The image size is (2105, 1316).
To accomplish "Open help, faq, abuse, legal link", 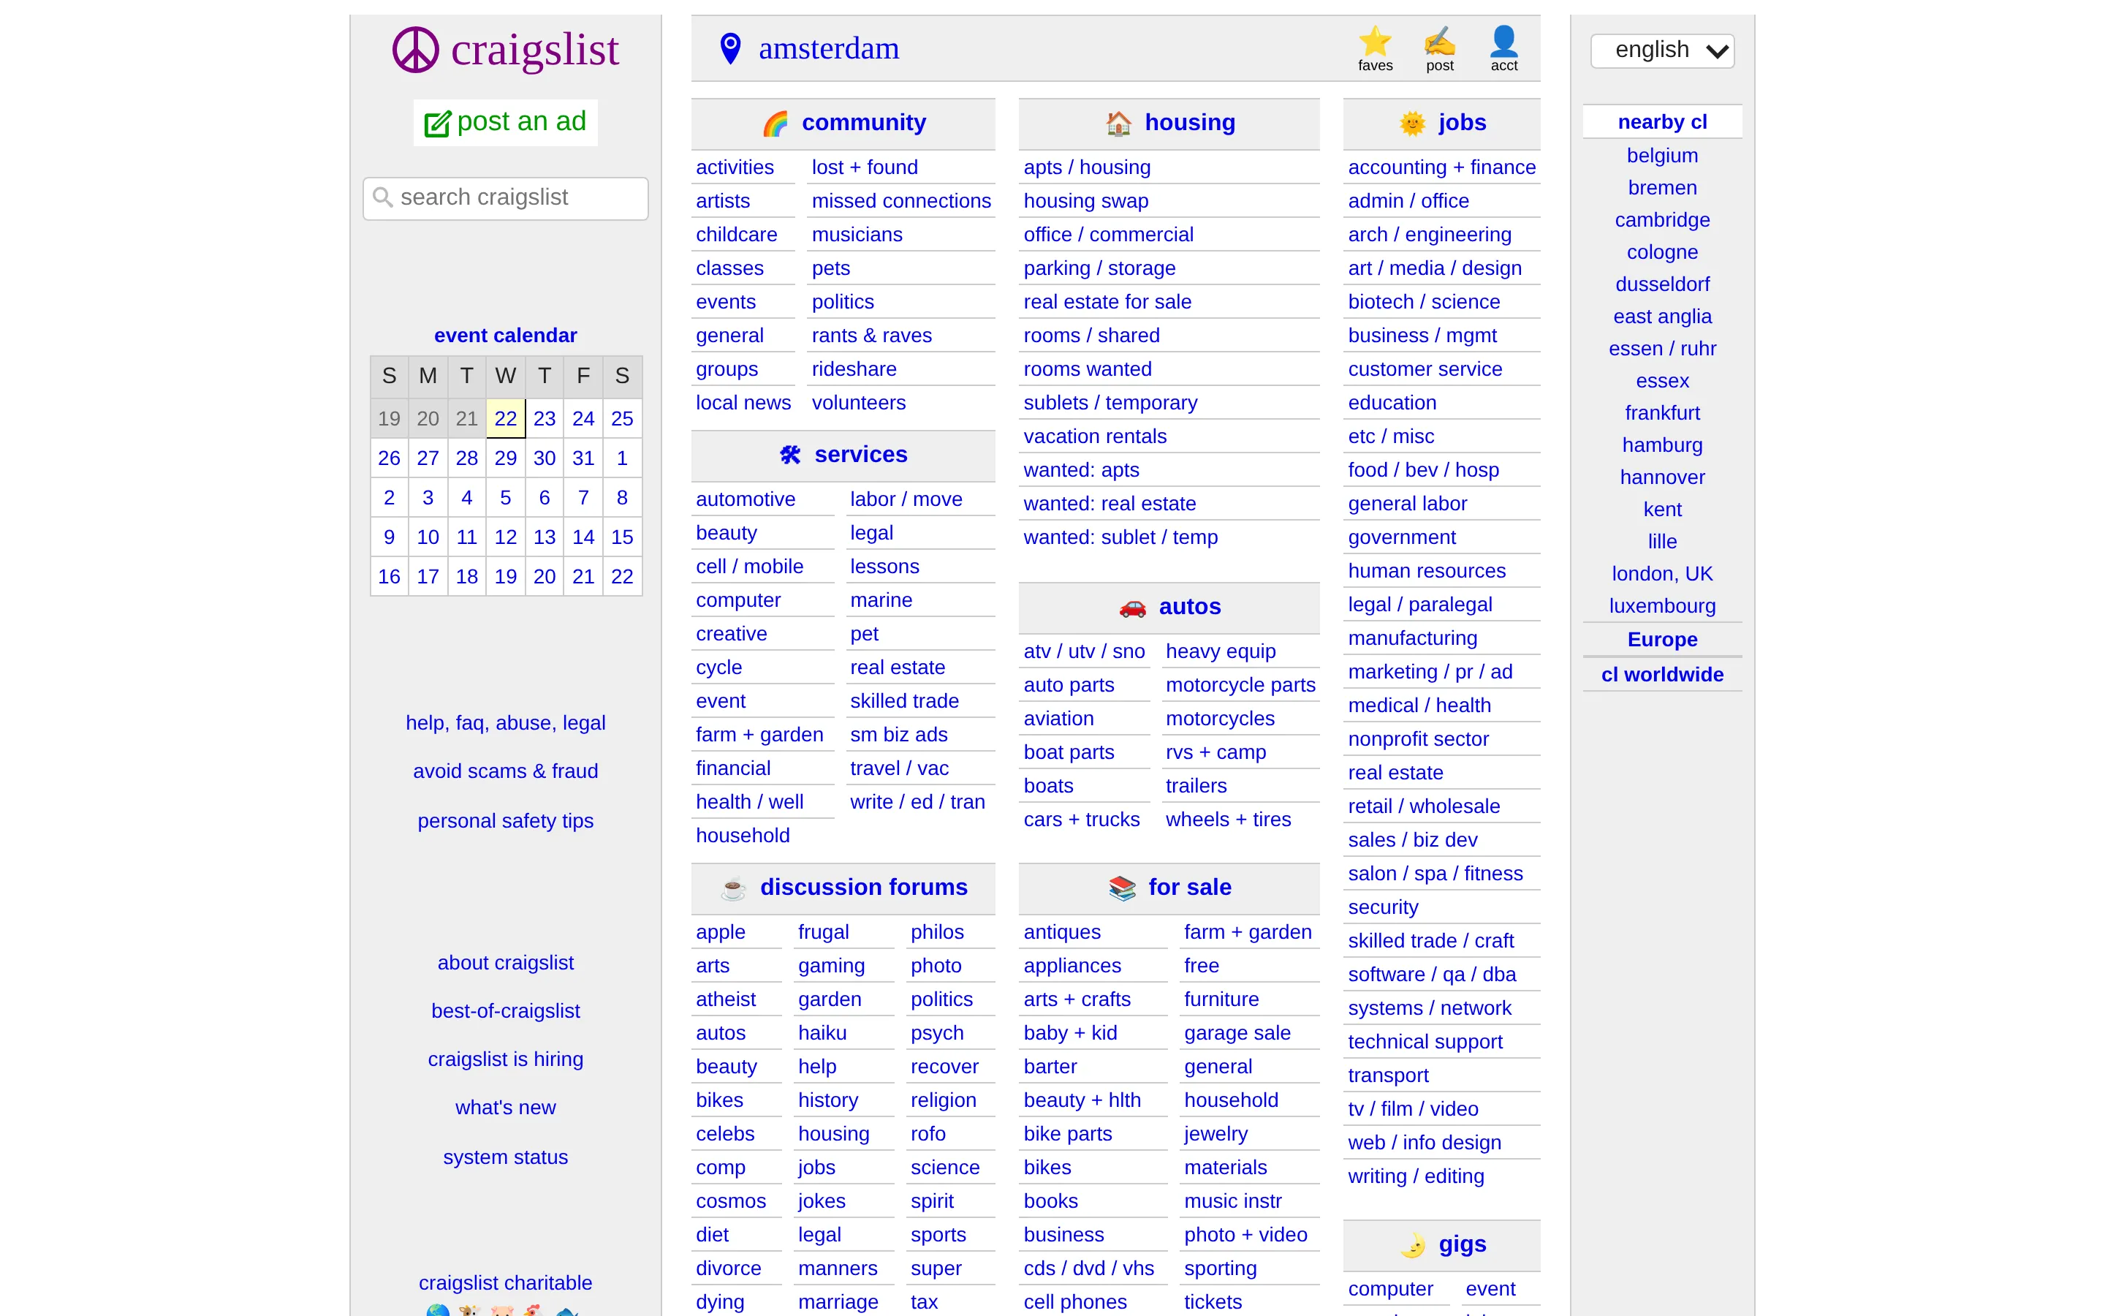I will 505,723.
